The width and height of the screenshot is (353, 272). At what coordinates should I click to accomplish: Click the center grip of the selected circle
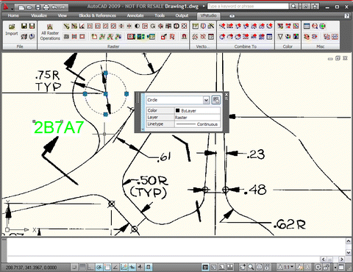click(106, 94)
